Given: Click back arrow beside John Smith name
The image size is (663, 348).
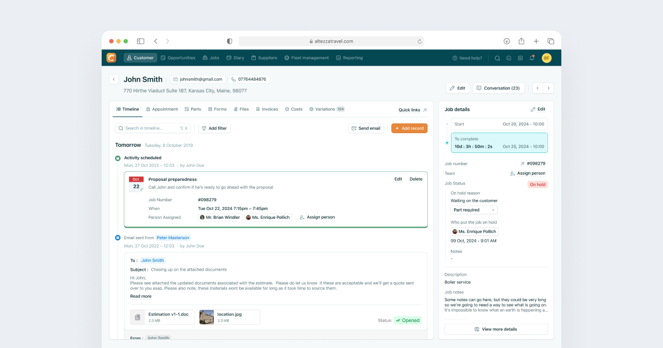Looking at the screenshot, I should (114, 80).
